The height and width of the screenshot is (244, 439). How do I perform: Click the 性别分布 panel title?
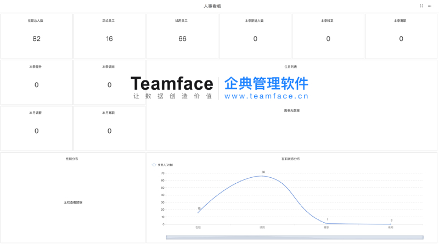click(72, 159)
